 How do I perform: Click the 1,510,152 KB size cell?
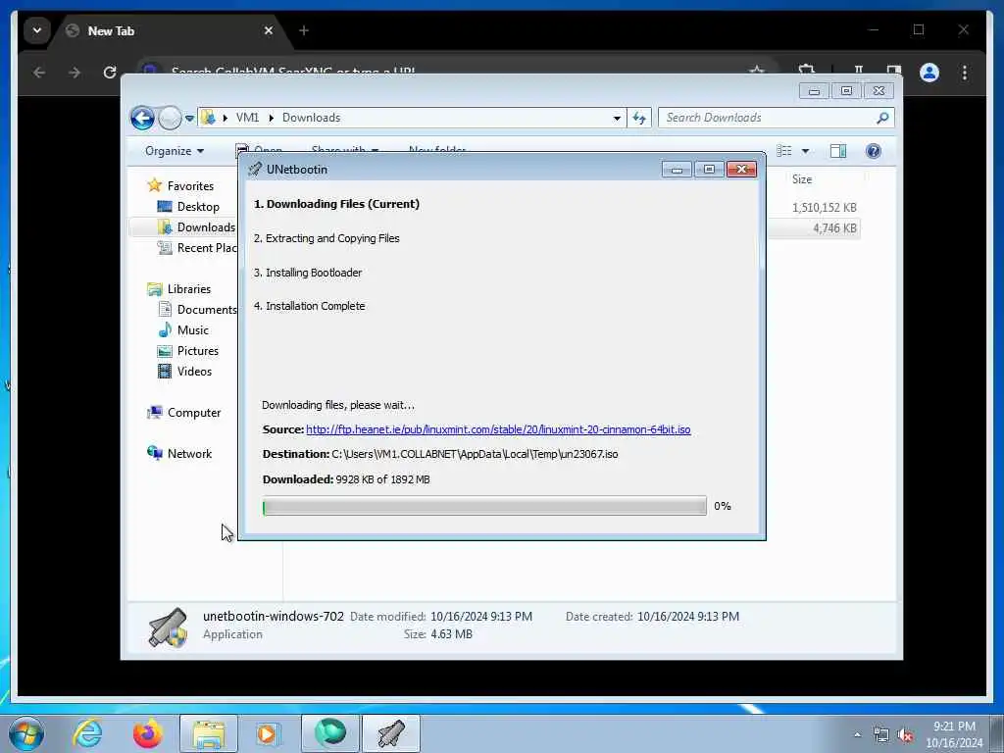(x=824, y=208)
